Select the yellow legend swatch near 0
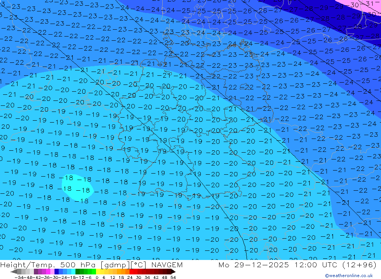381x279 pixels. coord(98,272)
